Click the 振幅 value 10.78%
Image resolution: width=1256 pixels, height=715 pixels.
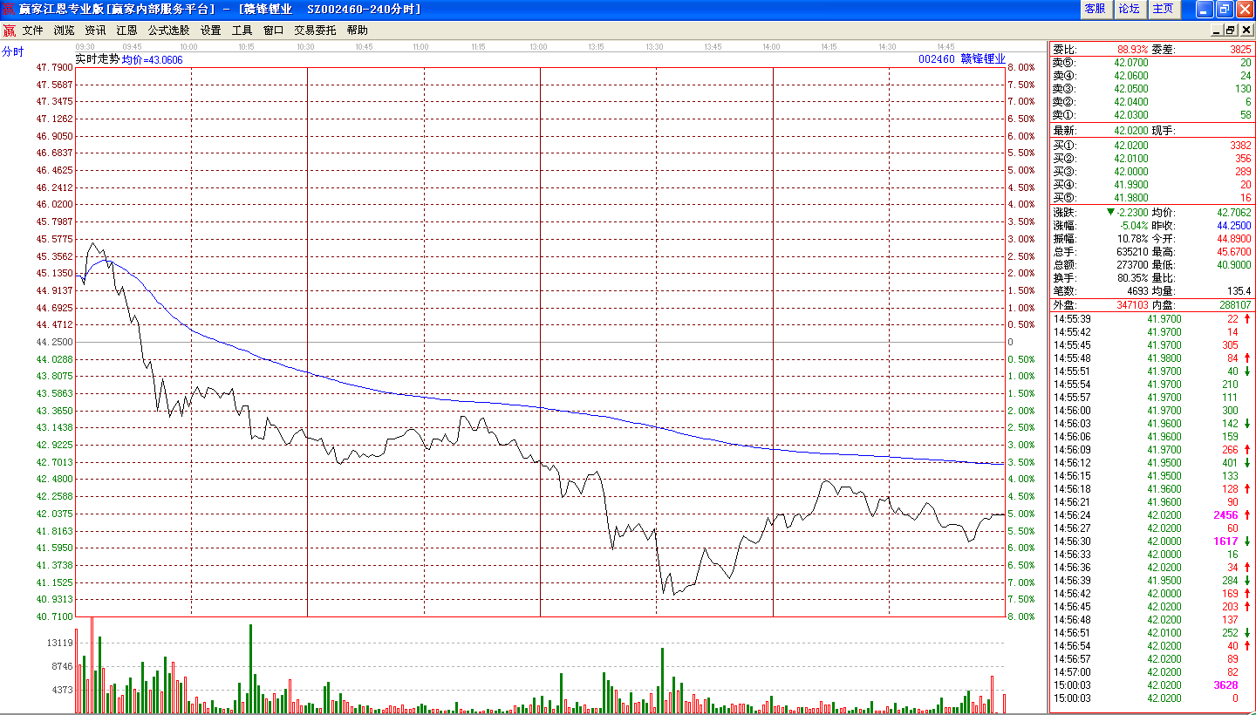point(1134,238)
